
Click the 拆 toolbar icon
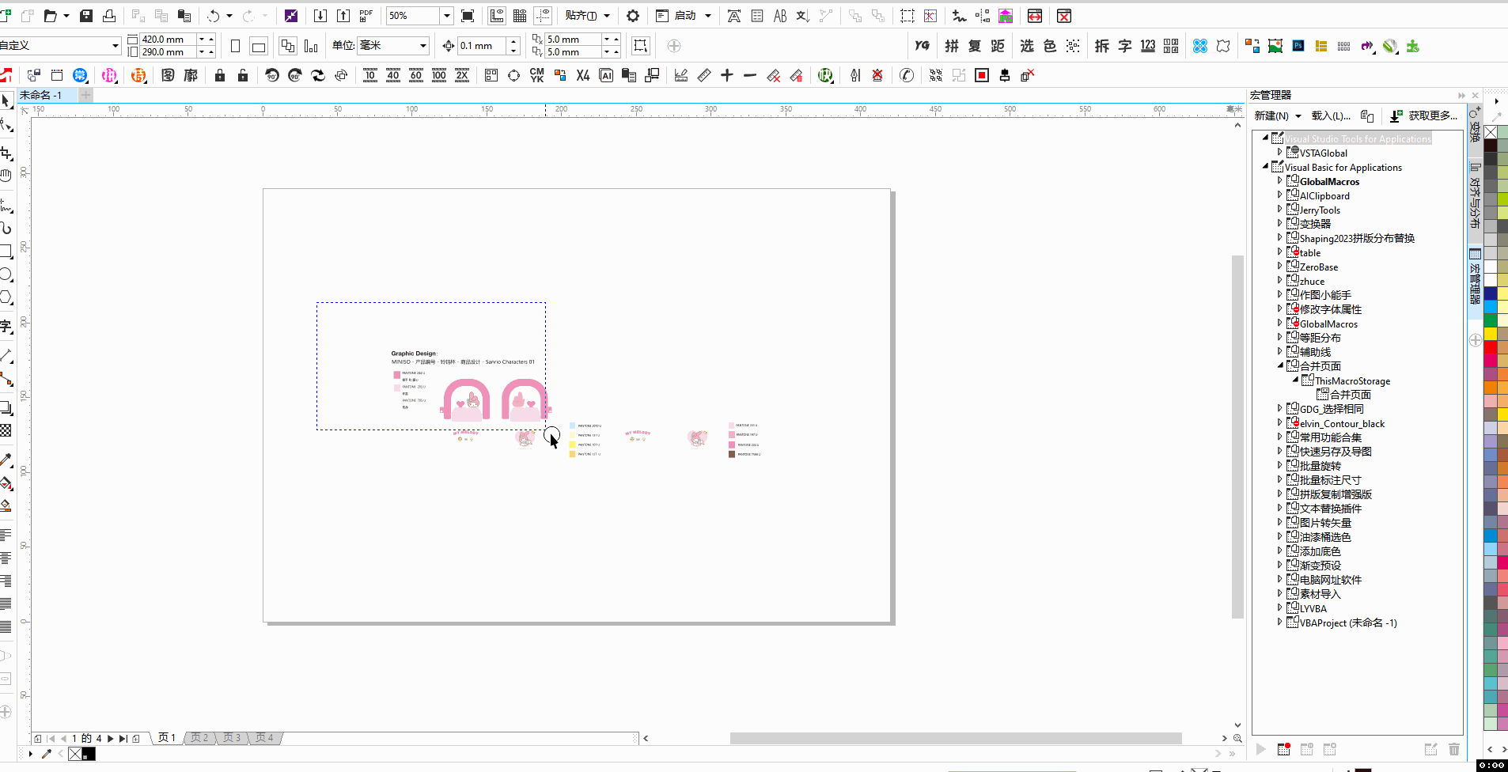click(x=1102, y=46)
